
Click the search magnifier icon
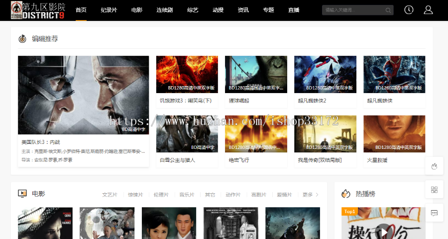[388, 10]
